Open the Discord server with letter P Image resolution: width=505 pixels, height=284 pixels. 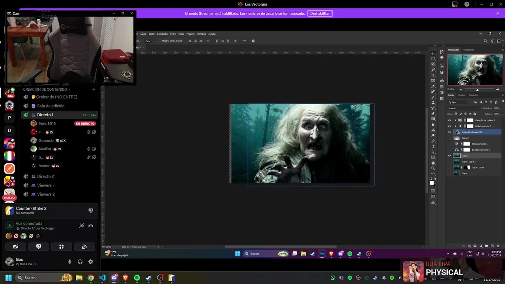9,118
